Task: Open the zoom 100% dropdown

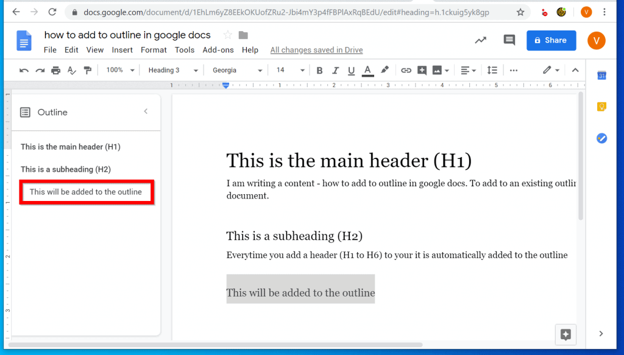Action: tap(120, 71)
